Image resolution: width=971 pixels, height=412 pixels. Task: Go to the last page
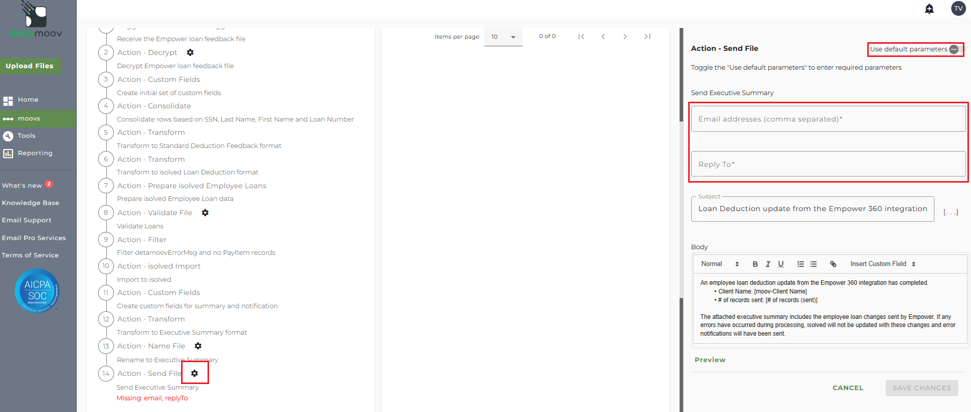pyautogui.click(x=647, y=37)
